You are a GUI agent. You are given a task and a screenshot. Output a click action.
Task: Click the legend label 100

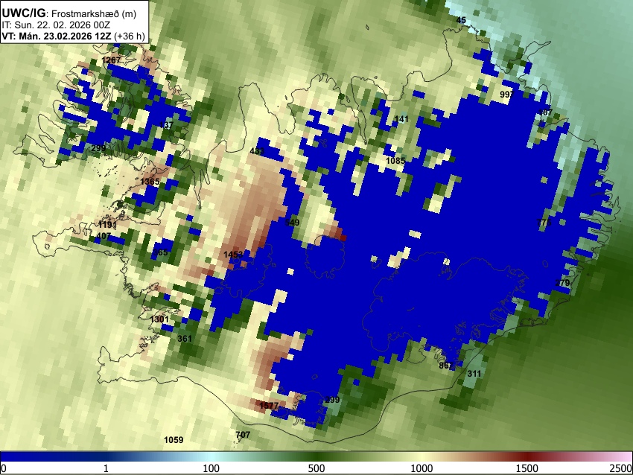click(211, 468)
